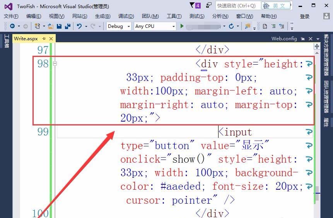Open the Debug configuration dropdown
The height and width of the screenshot is (218, 333).
pos(119,26)
